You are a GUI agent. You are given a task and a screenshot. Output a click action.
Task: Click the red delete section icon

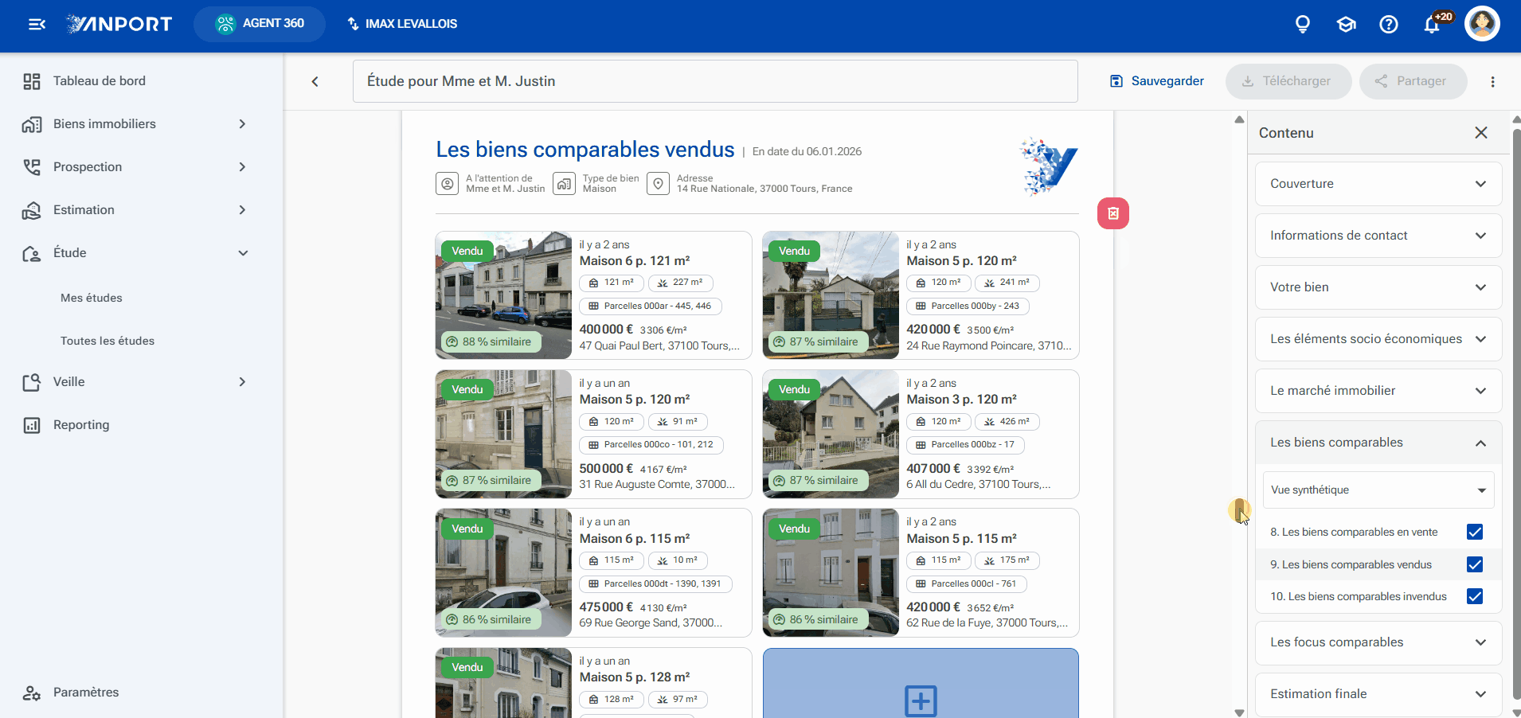tap(1112, 213)
